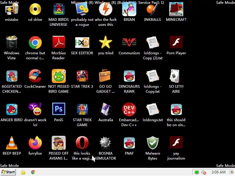235x176 pixels.
Task: Select the HxD hex editor icon
Action: click(82, 43)
